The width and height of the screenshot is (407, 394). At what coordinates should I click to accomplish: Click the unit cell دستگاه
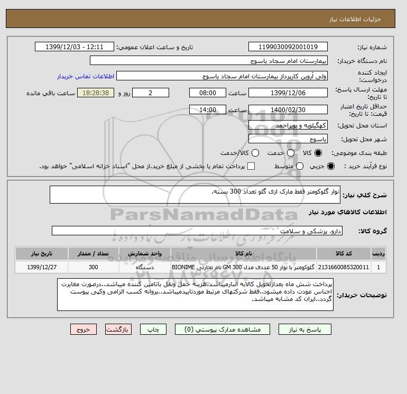point(145,267)
